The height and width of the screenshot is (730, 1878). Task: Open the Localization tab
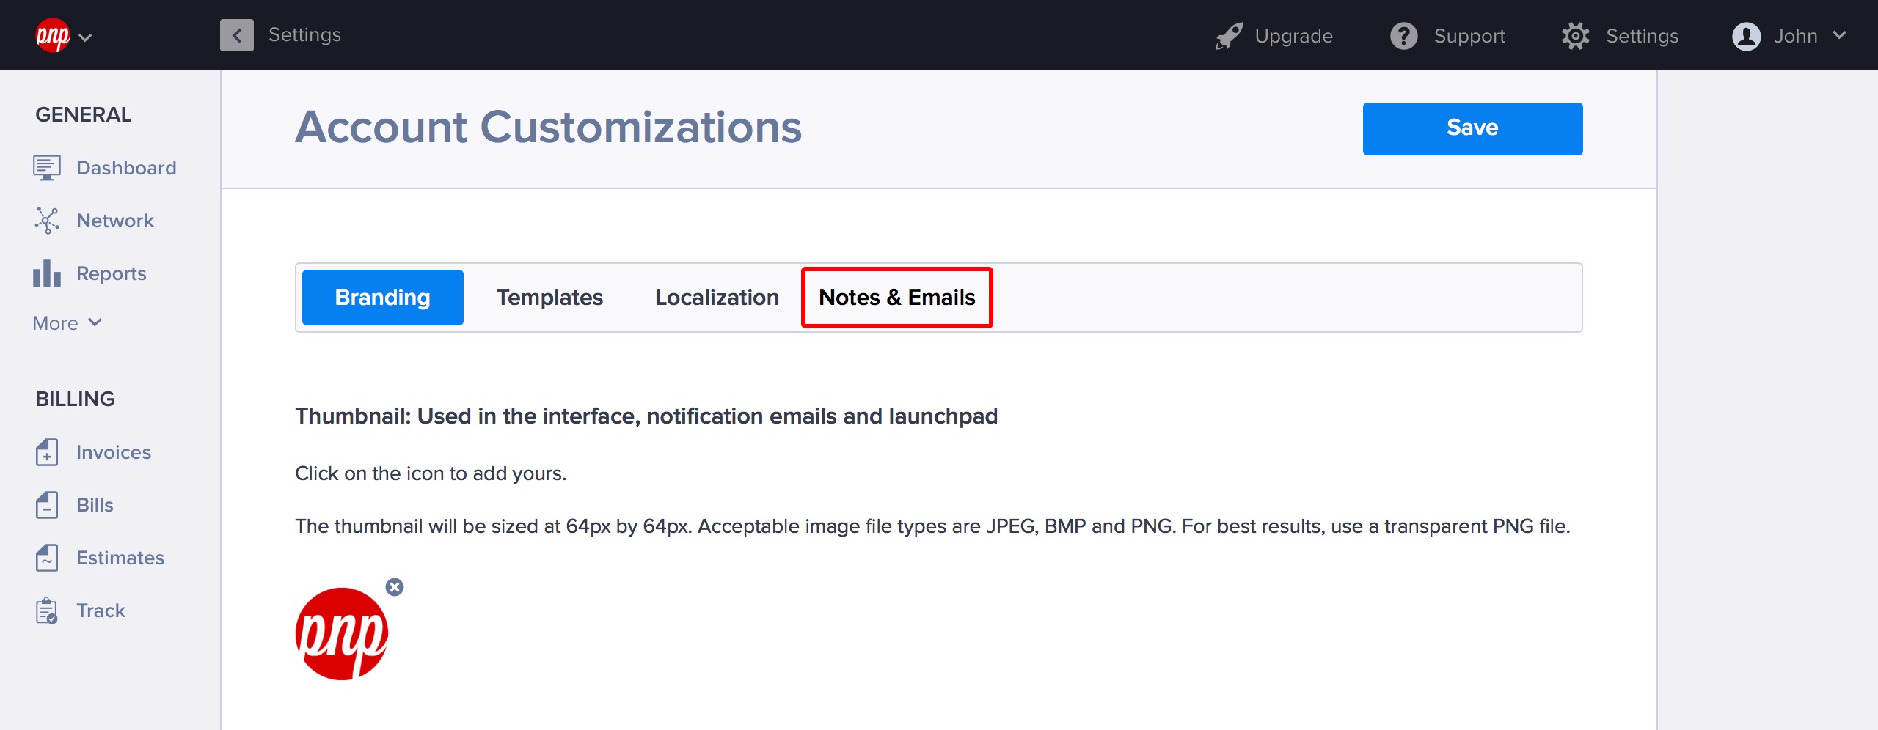[717, 298]
